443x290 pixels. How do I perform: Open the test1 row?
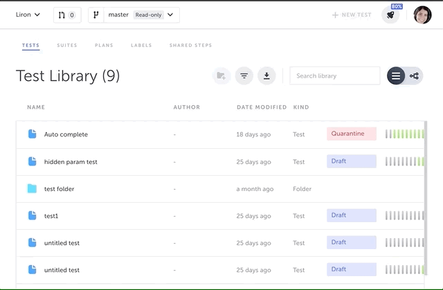point(220,216)
